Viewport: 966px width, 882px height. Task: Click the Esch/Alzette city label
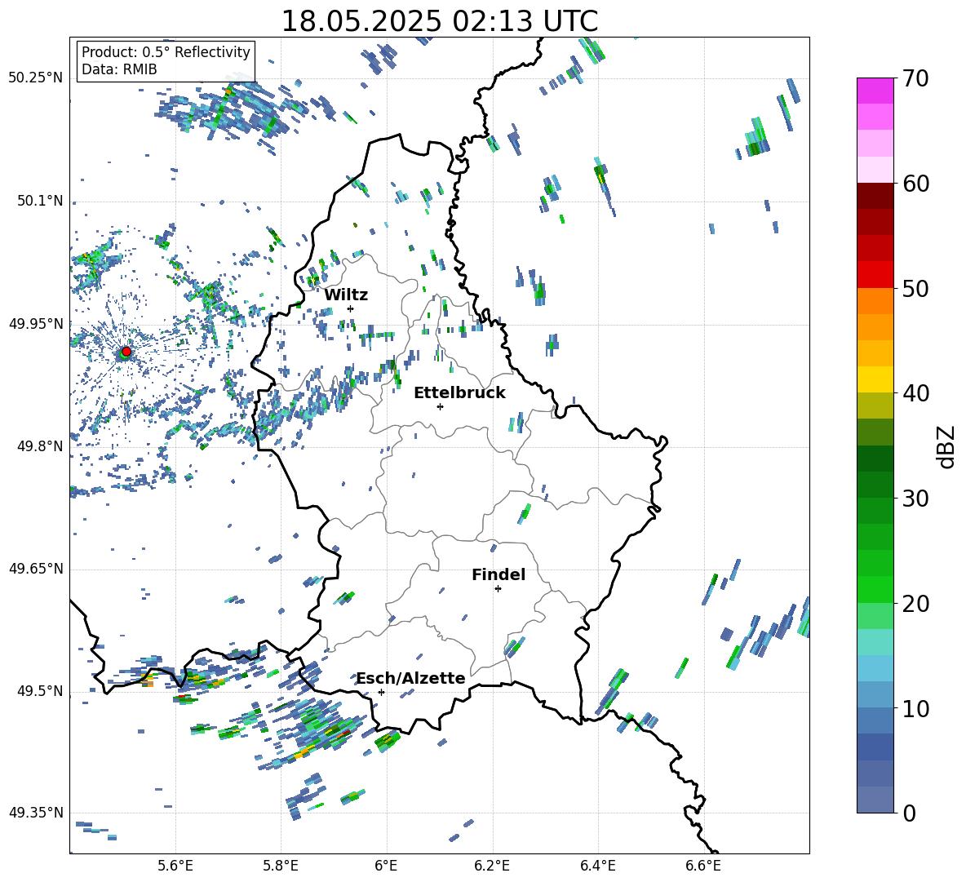tap(410, 678)
